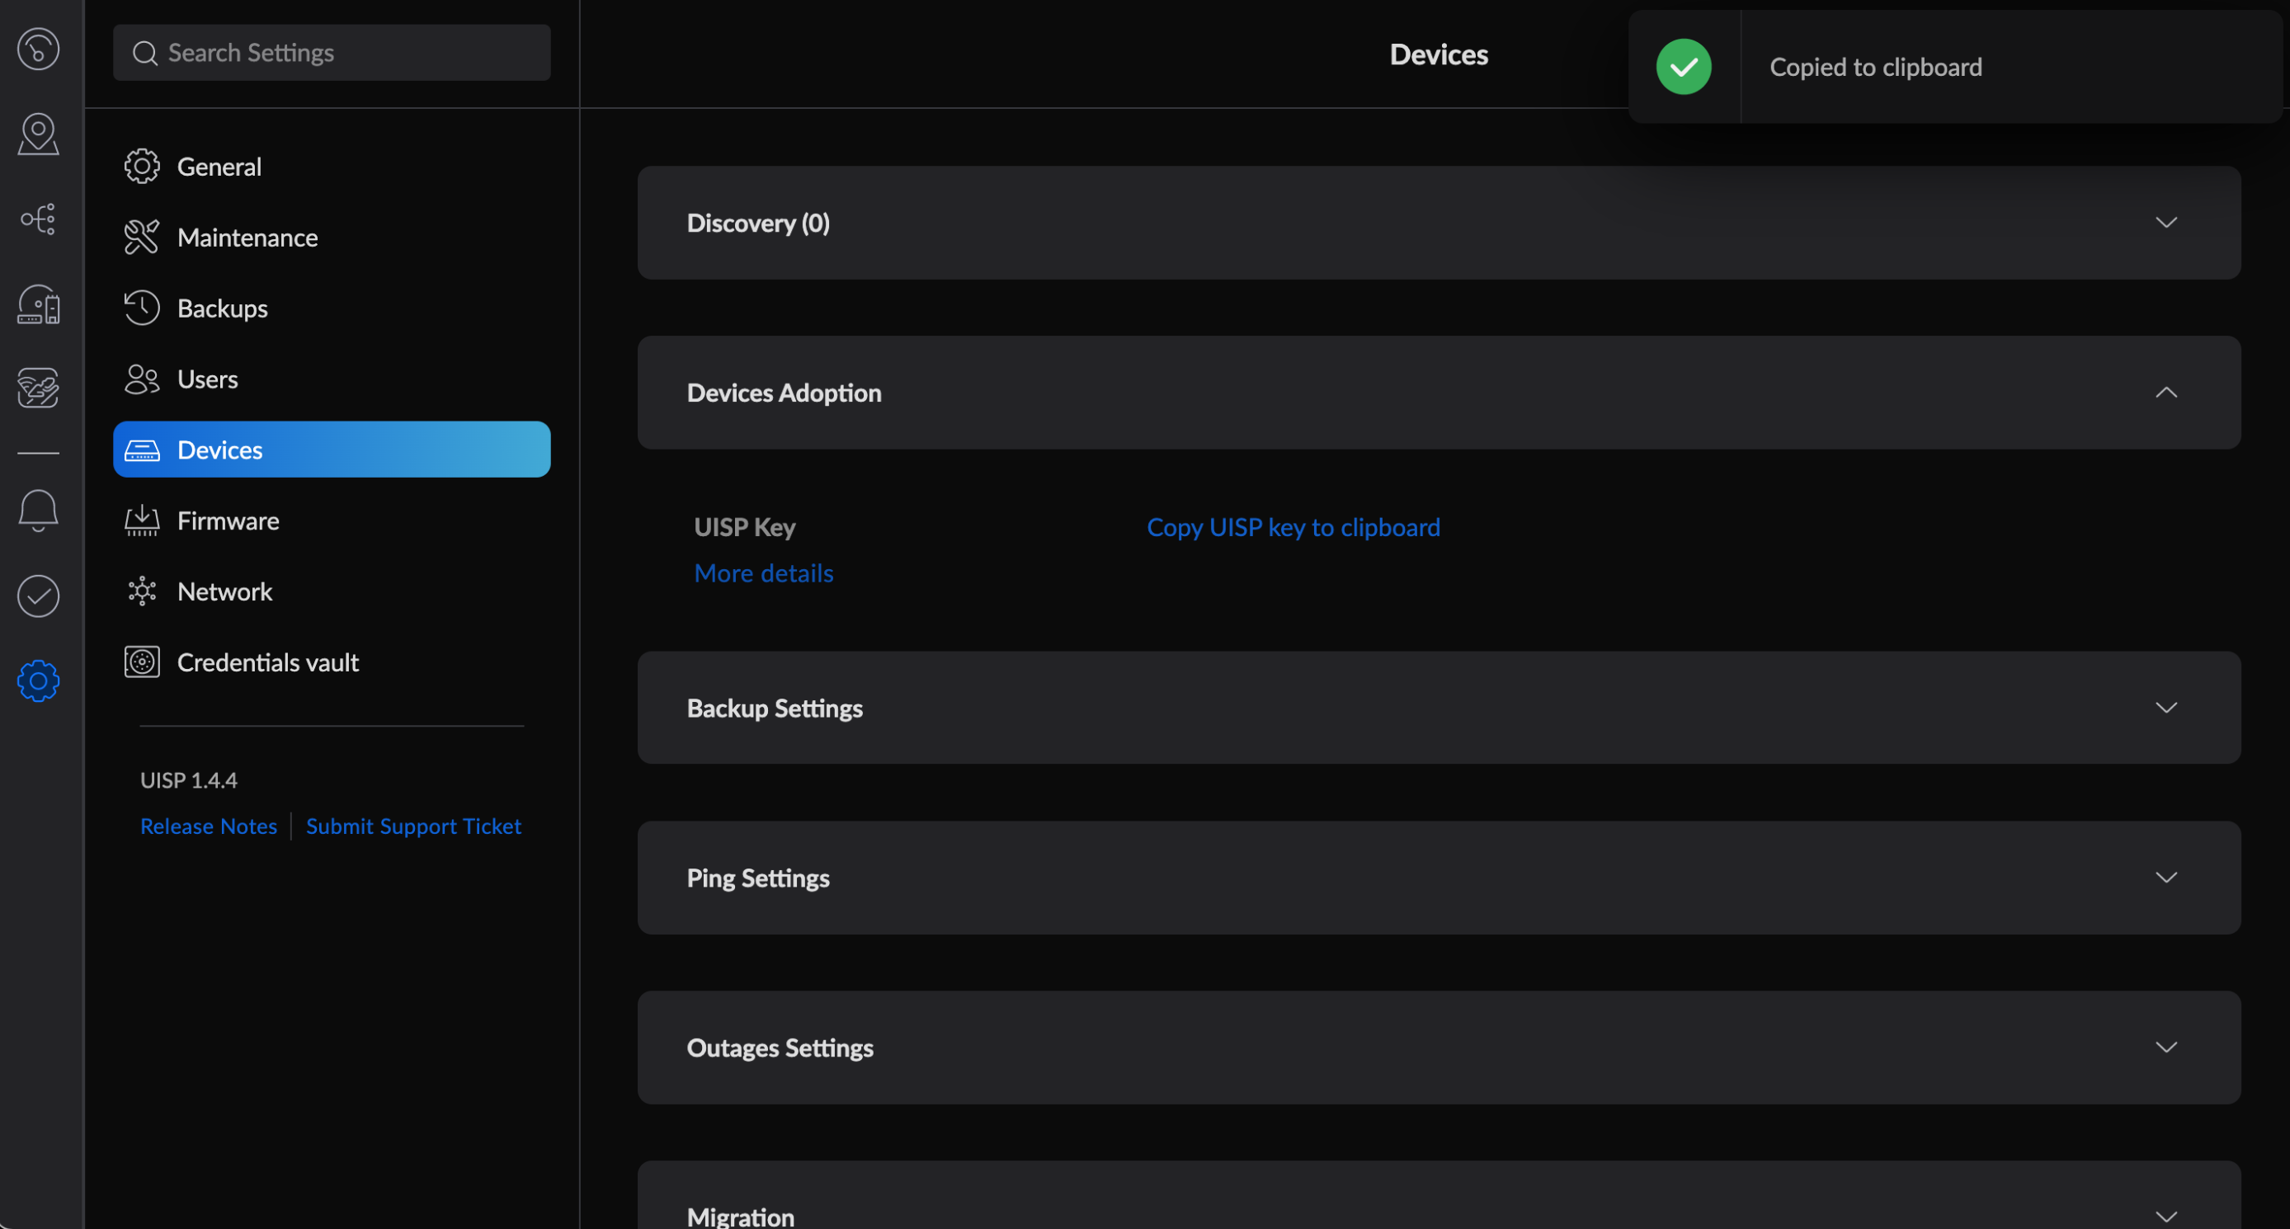
Task: Open the tasks checkmark sidebar icon
Action: tap(38, 596)
